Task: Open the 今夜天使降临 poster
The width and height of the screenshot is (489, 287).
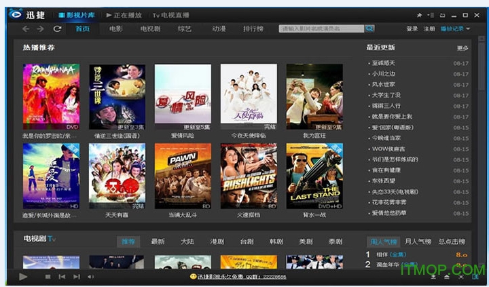Action: (x=249, y=96)
